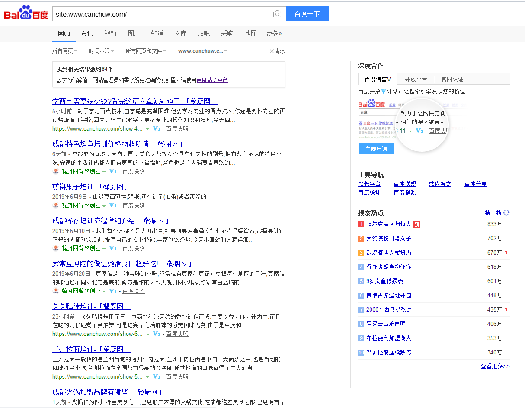Screen dimensions: 525x408
Task: Open result 学西点需要多少钱?看完这篇文章就知道了
Action: (135, 101)
